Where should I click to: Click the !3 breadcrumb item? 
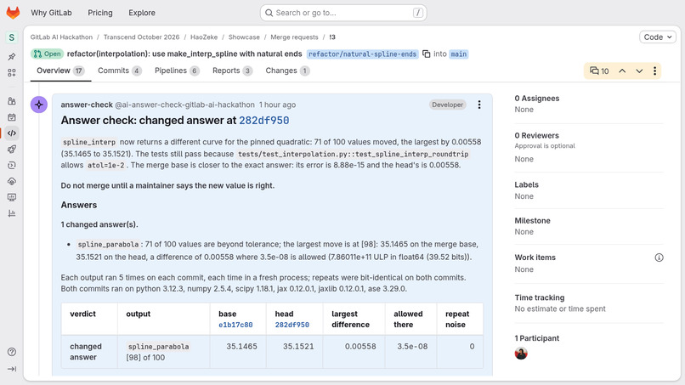[332, 37]
